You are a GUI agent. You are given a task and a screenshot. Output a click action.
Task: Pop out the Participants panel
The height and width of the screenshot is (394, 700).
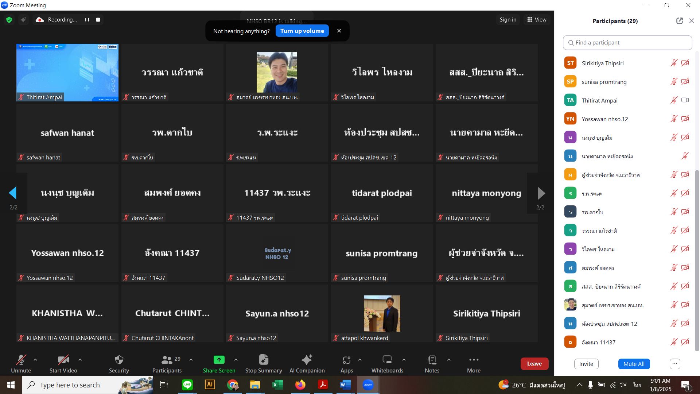coord(680,21)
